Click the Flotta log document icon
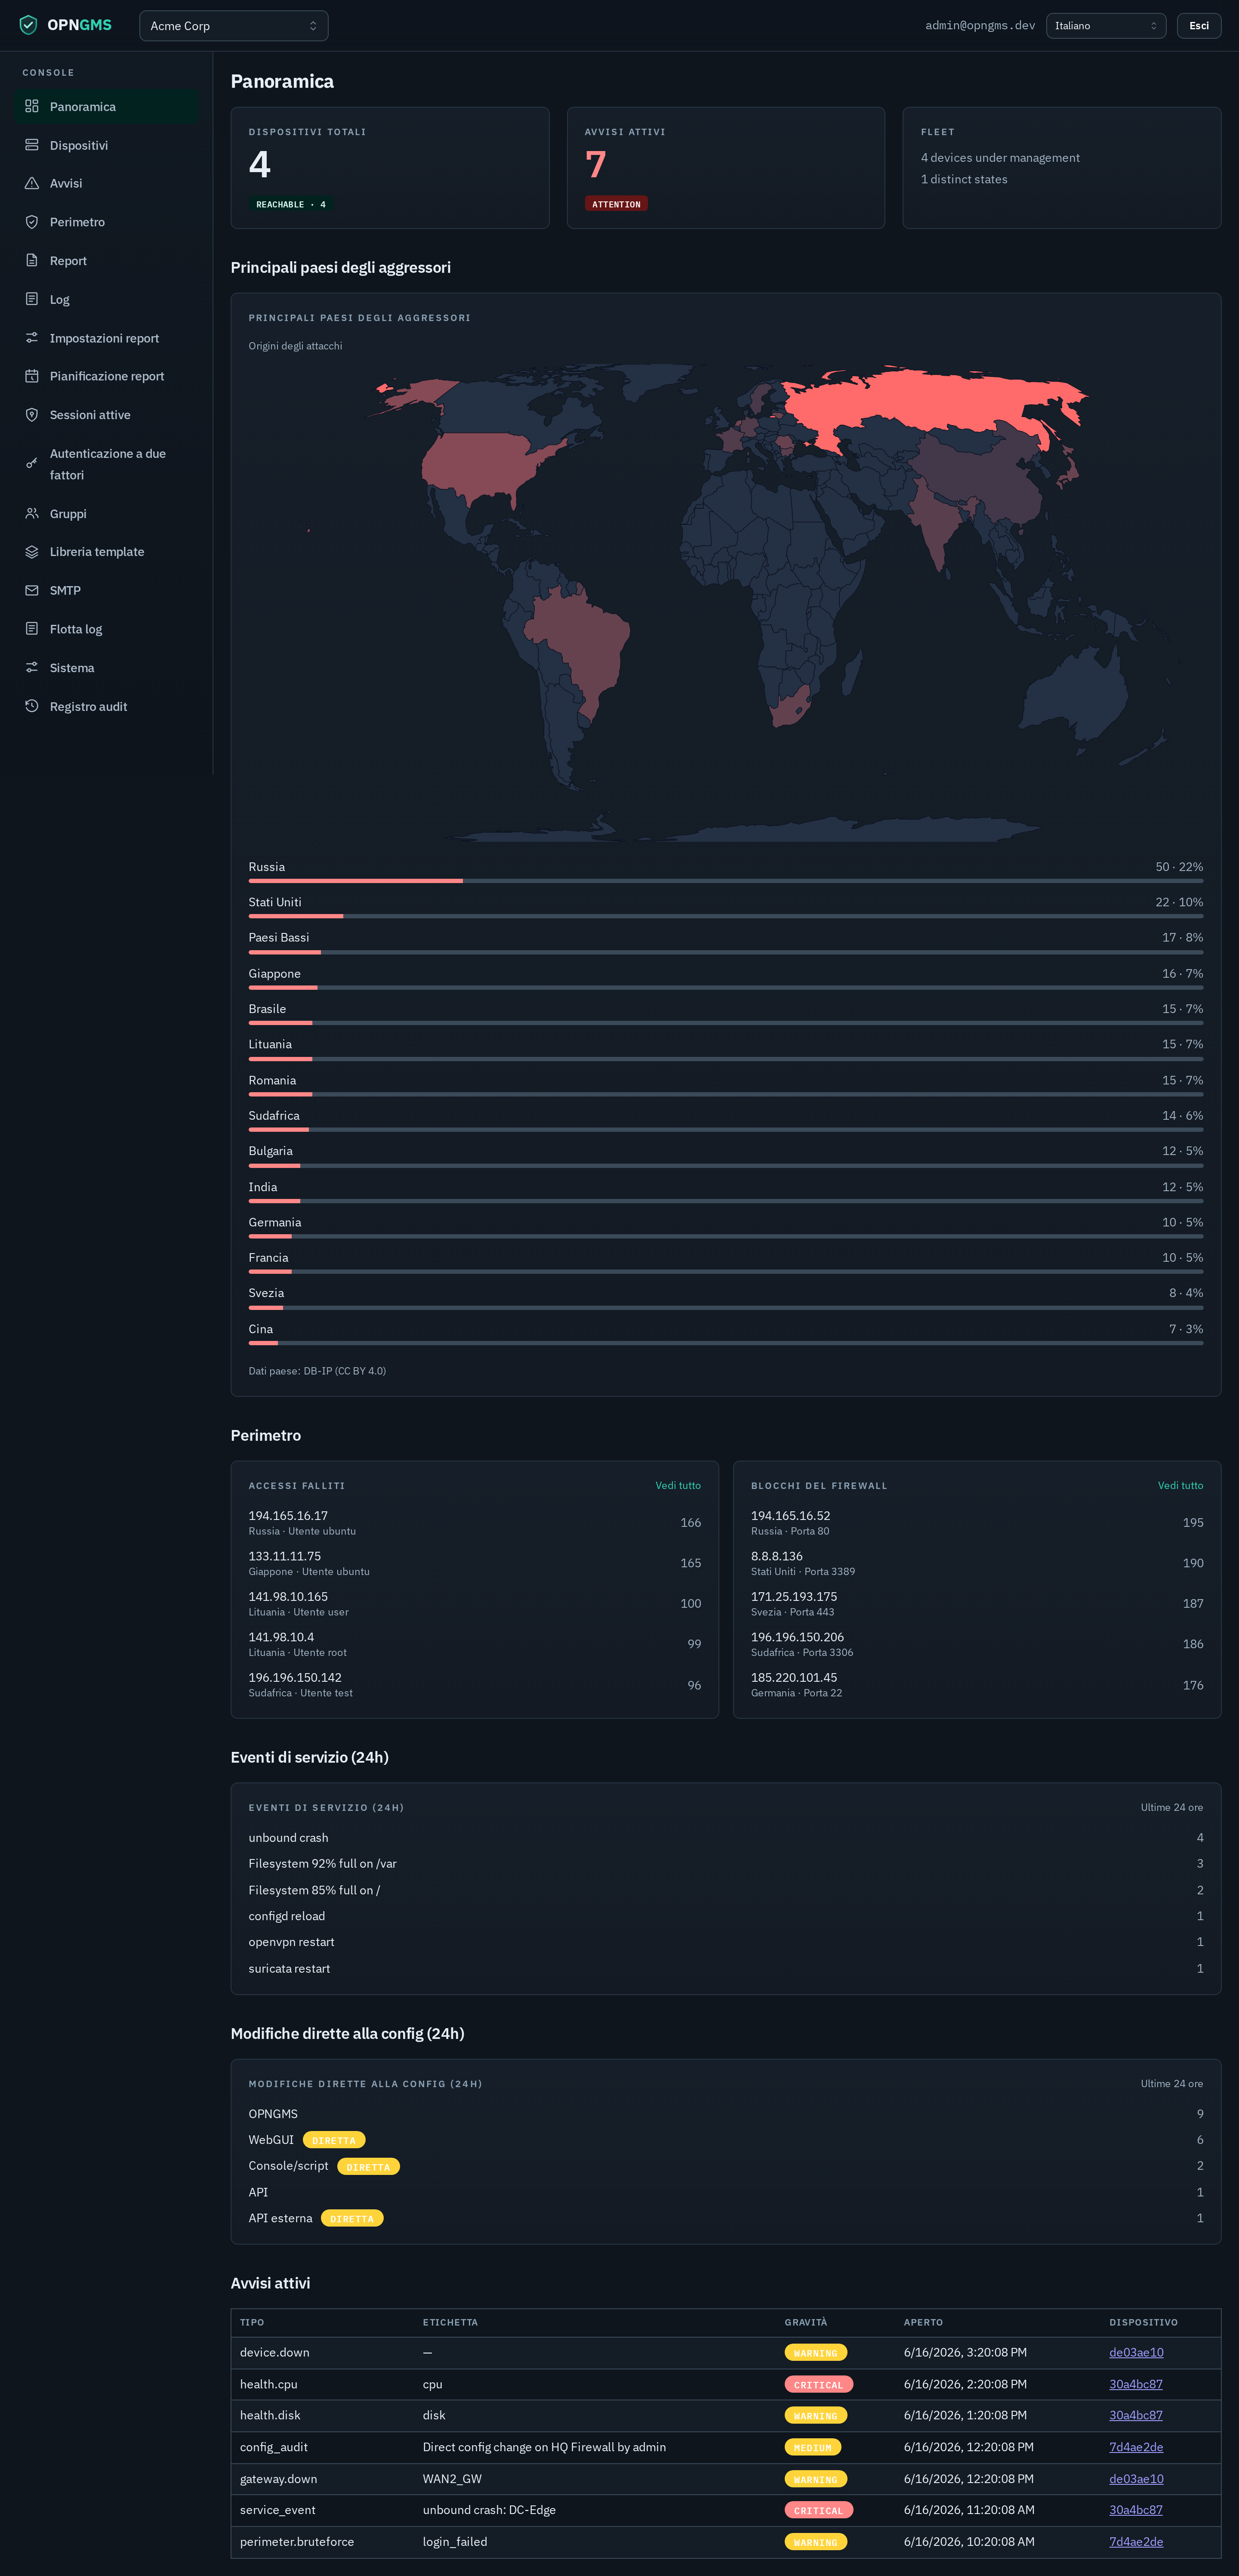 tap(32, 629)
